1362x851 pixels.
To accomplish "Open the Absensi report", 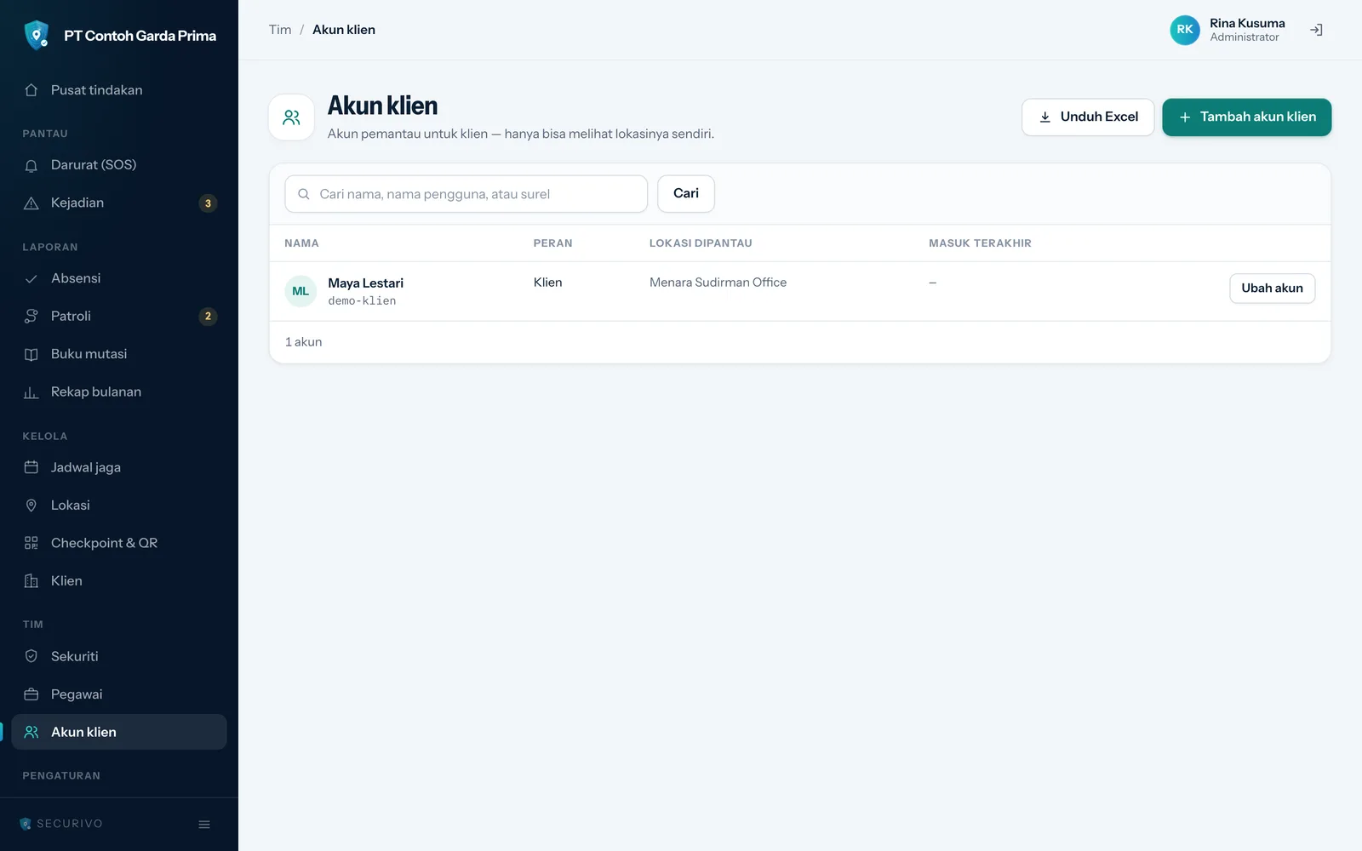I will (119, 278).
